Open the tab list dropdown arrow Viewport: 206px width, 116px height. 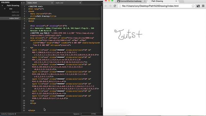point(102,3)
